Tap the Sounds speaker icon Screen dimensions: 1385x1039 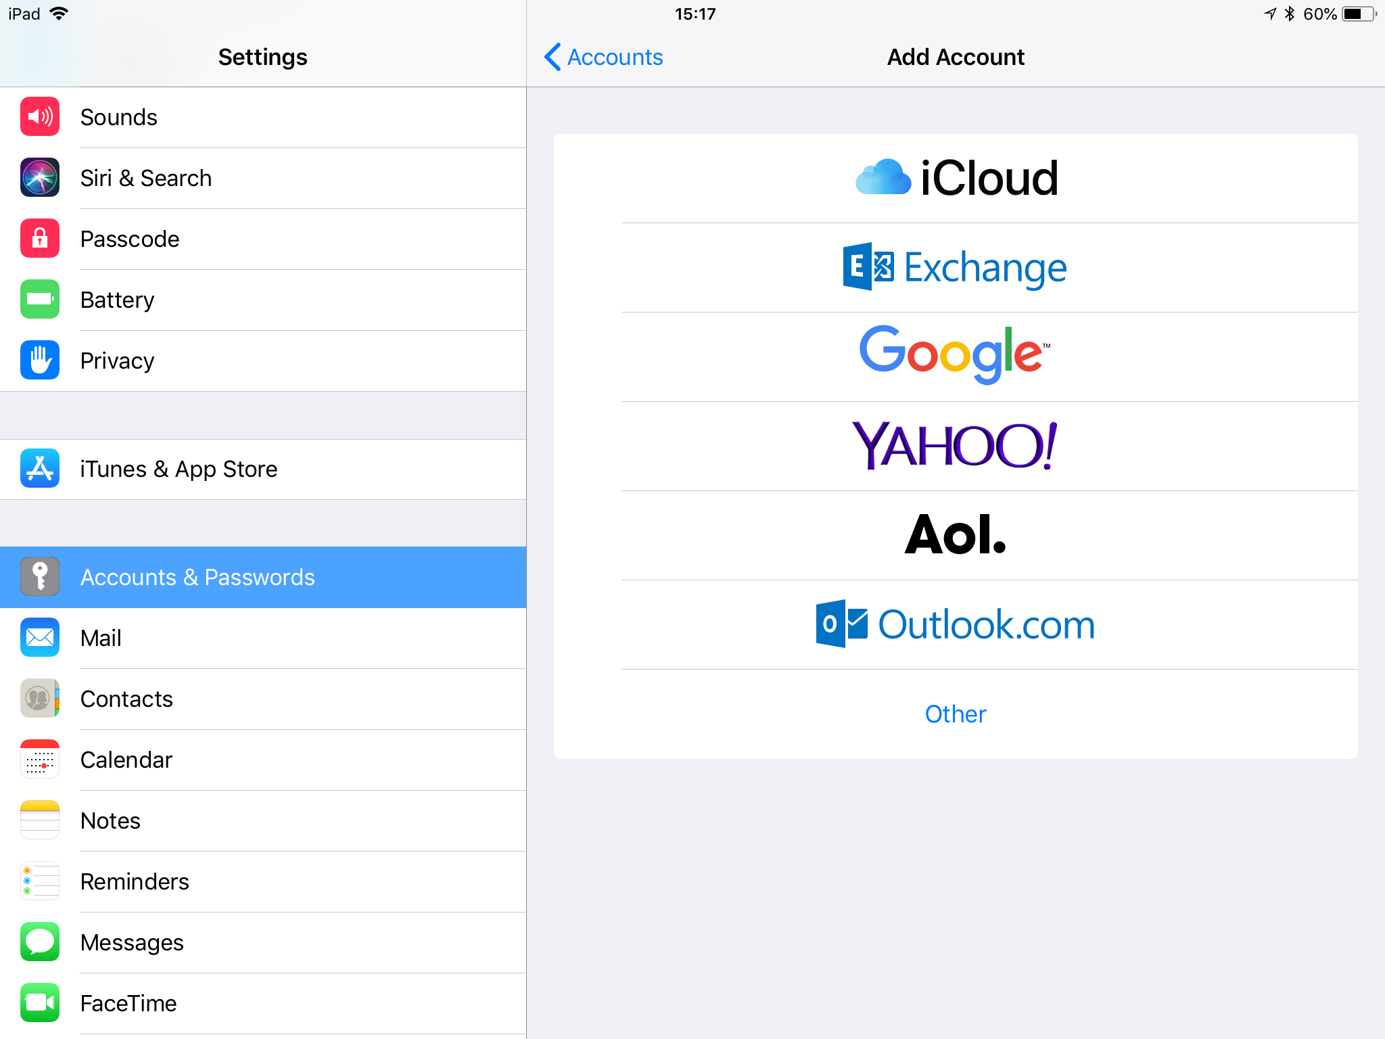[x=40, y=117]
